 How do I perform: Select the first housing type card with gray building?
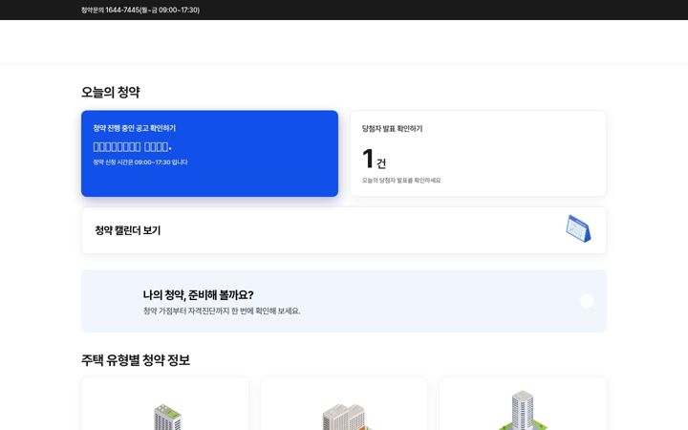click(165, 403)
